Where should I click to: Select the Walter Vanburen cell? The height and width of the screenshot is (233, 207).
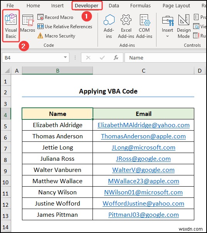pyautogui.click(x=57, y=170)
